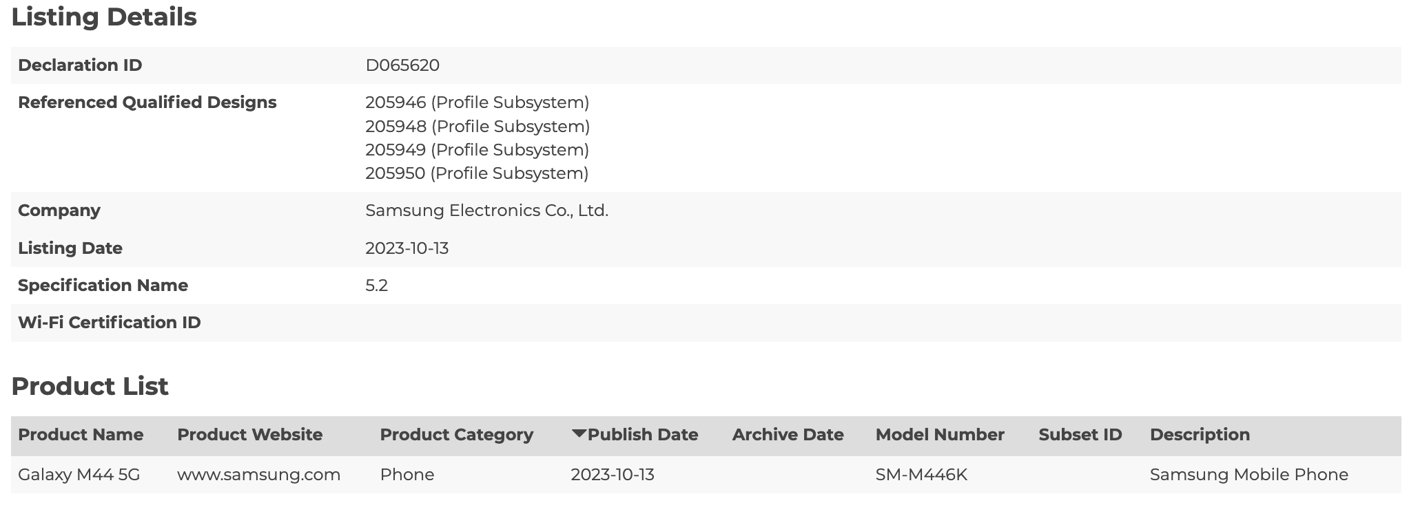The width and height of the screenshot is (1418, 516).
Task: Click the Subset ID column header
Action: 1080,435
